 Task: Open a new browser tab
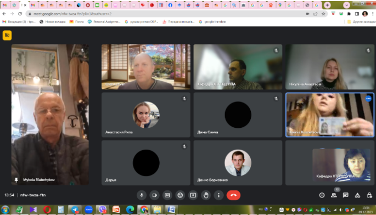327,5
